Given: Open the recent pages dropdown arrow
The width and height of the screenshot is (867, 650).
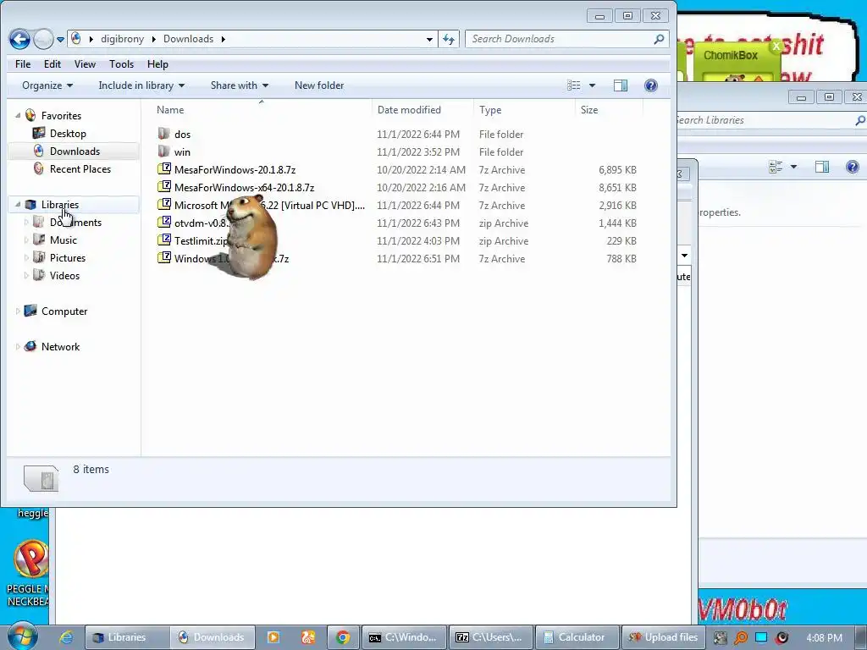Looking at the screenshot, I should click(x=60, y=40).
